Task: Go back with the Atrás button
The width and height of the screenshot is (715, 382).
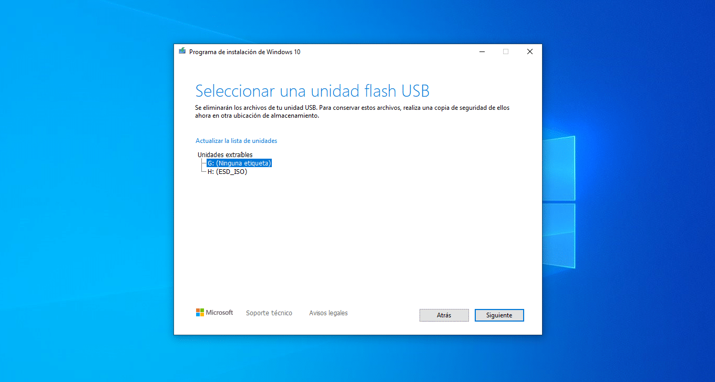Action: [x=444, y=315]
